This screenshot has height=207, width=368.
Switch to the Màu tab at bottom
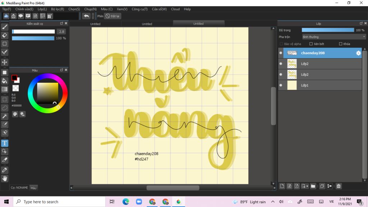click(33, 188)
